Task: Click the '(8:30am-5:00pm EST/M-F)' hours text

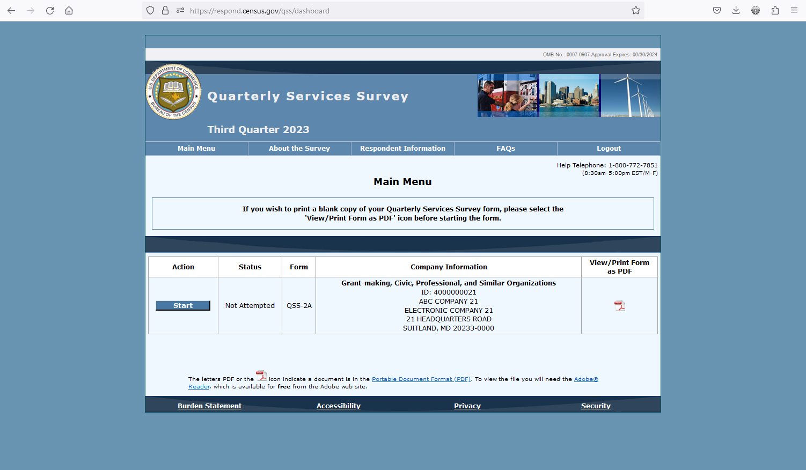Action: 620,173
